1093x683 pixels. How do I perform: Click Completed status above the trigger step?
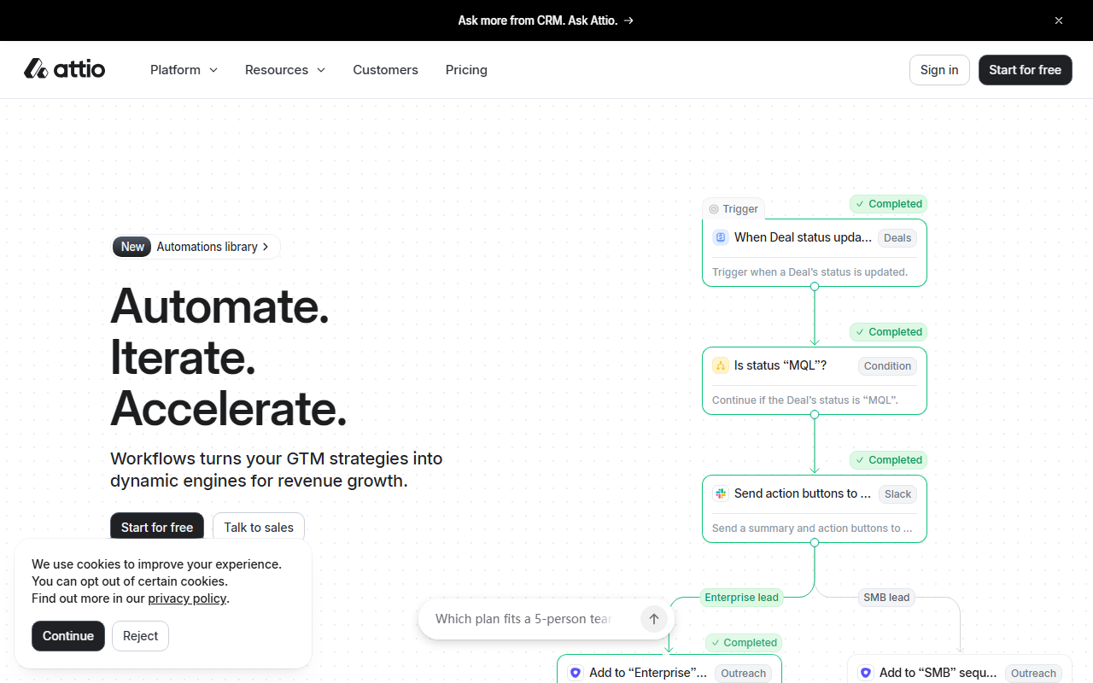pyautogui.click(x=888, y=204)
